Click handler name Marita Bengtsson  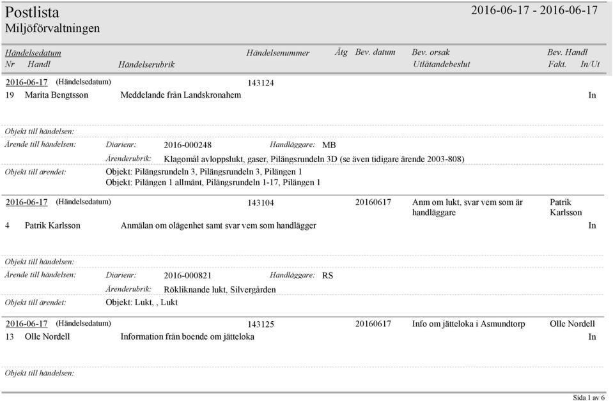point(56,95)
